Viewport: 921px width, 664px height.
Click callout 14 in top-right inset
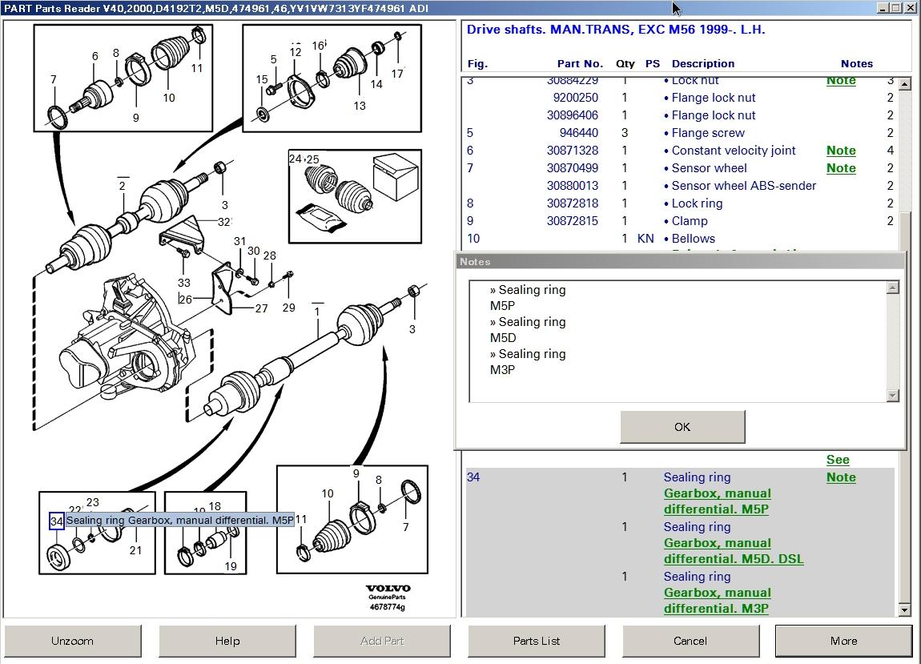coord(376,85)
